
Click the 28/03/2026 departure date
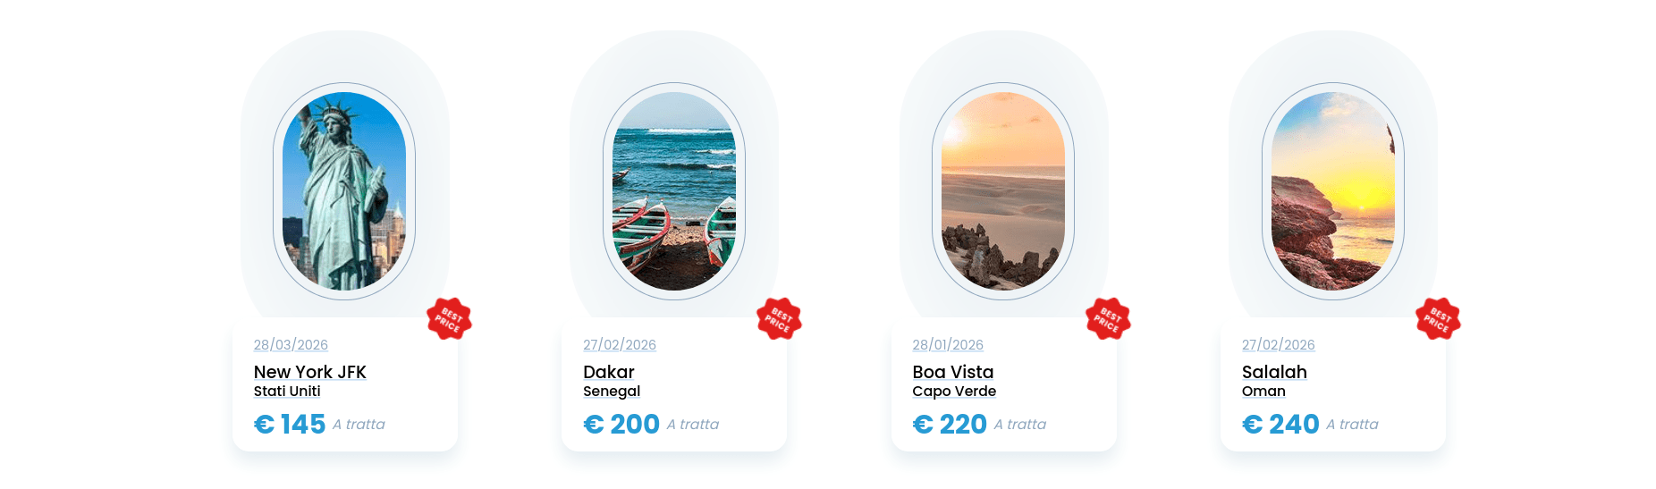[291, 345]
